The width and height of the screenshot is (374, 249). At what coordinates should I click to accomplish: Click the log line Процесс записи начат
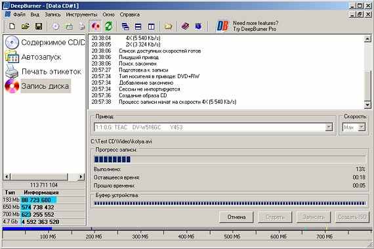(177, 102)
